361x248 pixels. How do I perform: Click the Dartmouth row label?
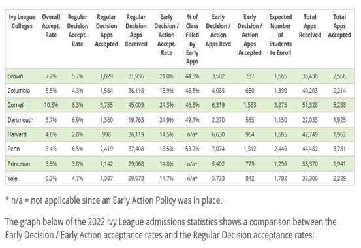click(20, 120)
